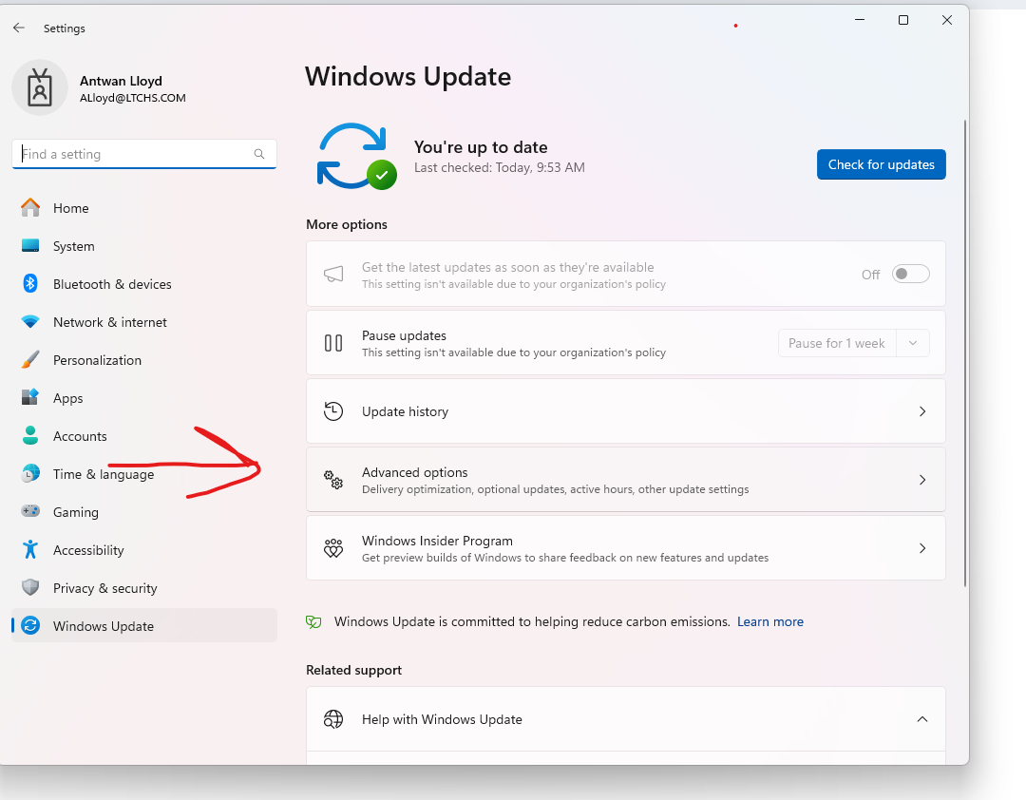
Task: Open Privacy & security settings
Action: coord(144,588)
